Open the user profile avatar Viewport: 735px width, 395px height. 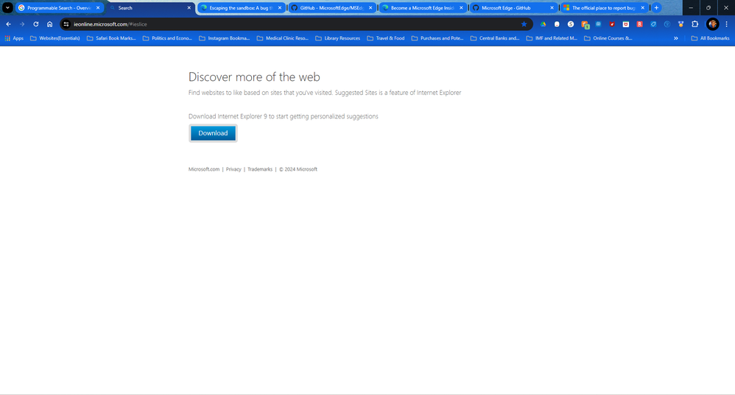[x=712, y=24]
